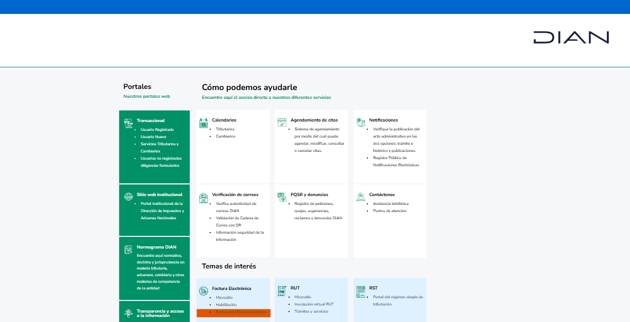Click the Temas de interés heading
630x322 pixels.
(229, 266)
